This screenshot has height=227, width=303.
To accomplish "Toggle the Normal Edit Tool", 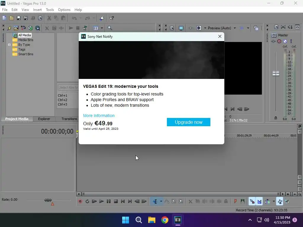I will 155,202.
